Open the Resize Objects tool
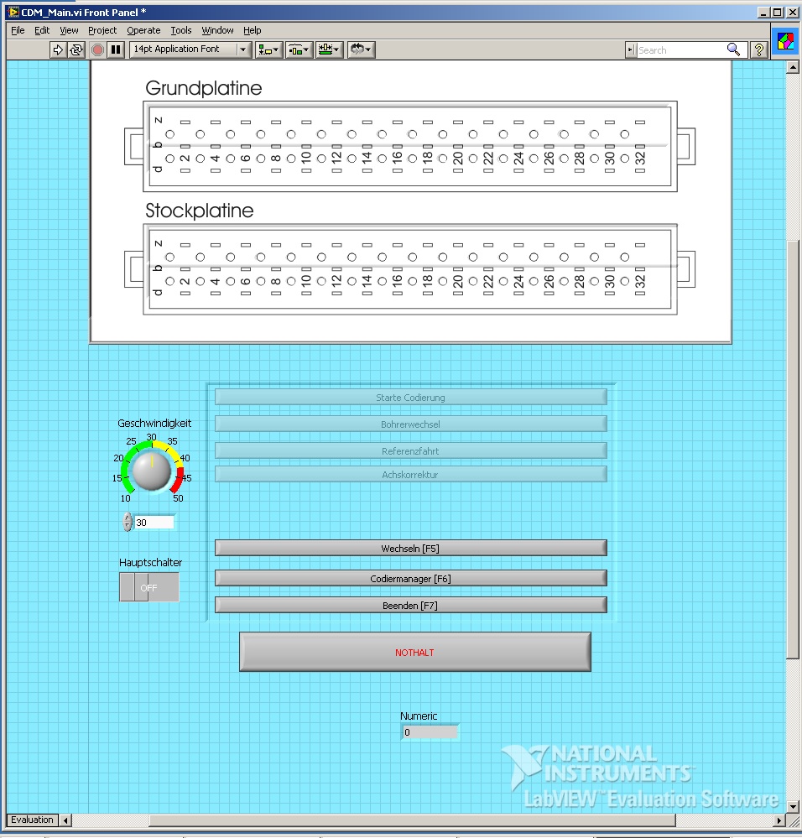 pos(329,49)
